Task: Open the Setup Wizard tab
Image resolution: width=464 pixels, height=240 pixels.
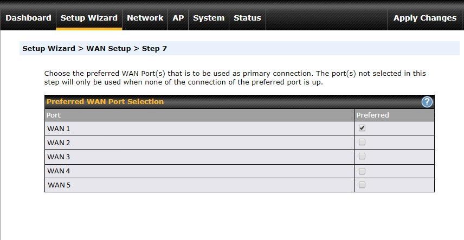Action: 89,18
